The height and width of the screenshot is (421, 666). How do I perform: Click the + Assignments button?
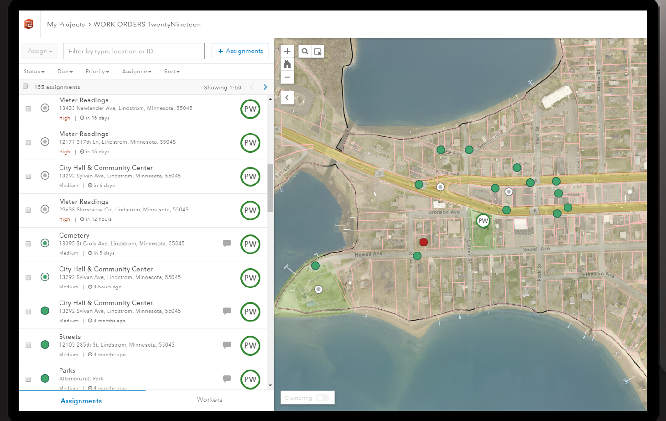[240, 51]
